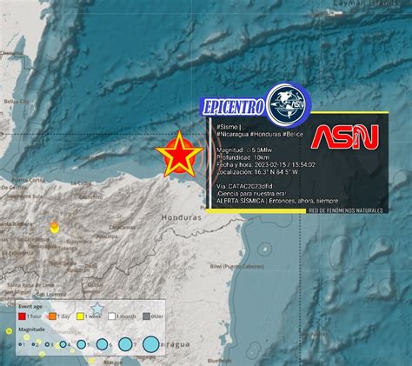This screenshot has height=366, width=412.
Task: Click the La Ceiba map label
Action: [x=81, y=183]
